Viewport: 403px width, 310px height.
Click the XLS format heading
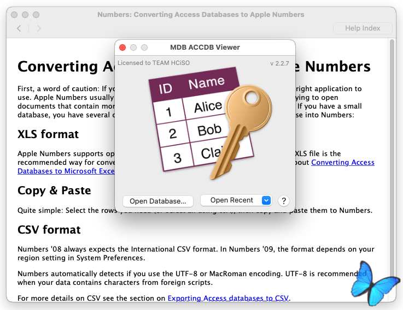pos(48,134)
